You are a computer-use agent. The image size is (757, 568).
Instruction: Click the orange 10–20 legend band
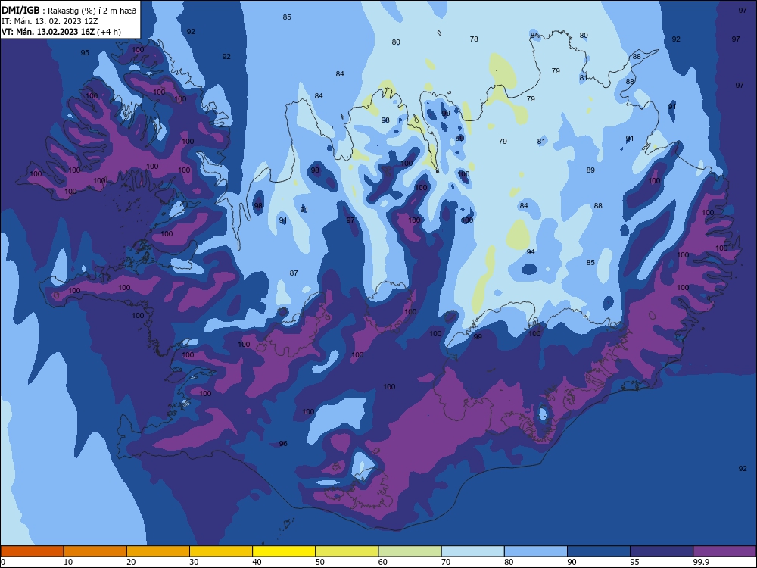pyautogui.click(x=95, y=551)
